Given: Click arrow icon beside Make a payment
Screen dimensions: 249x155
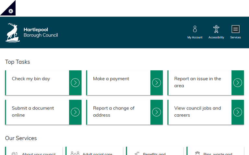Looking at the screenshot, I should pyautogui.click(x=157, y=83).
